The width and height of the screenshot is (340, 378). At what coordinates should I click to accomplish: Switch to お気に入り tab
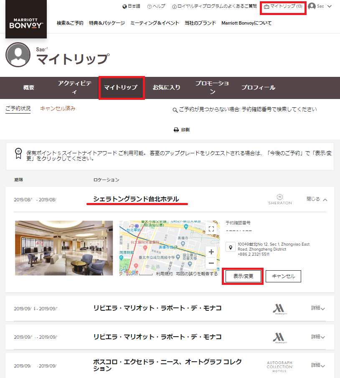pos(166,88)
